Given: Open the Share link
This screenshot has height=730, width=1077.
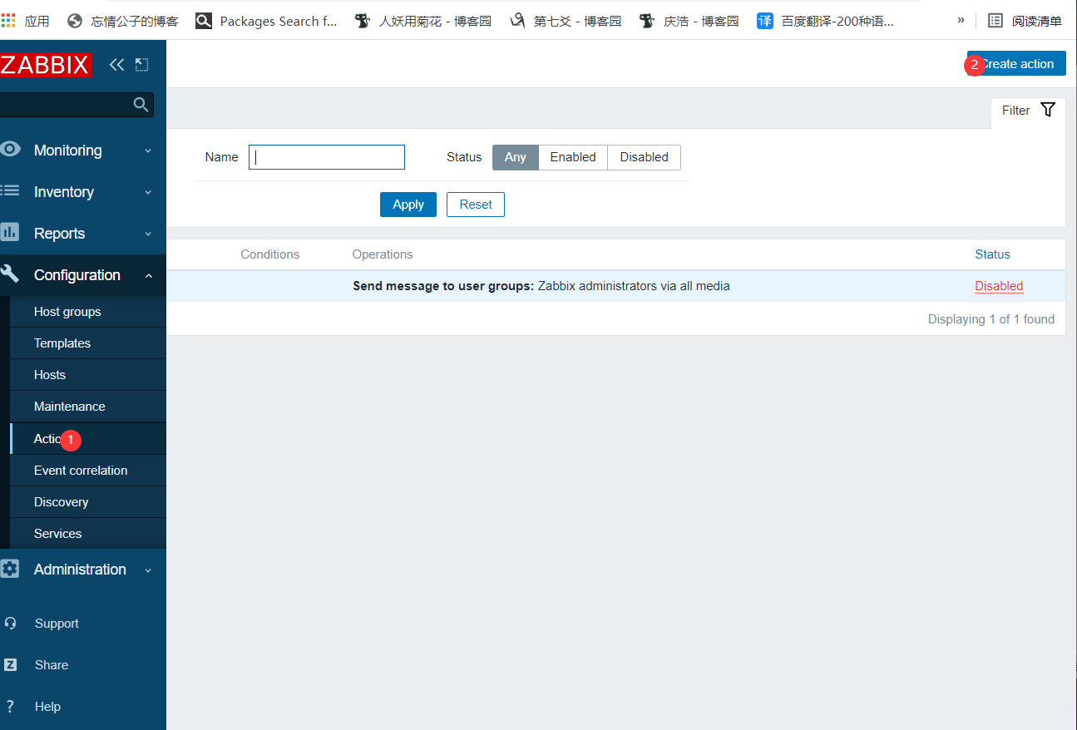Looking at the screenshot, I should [52, 665].
